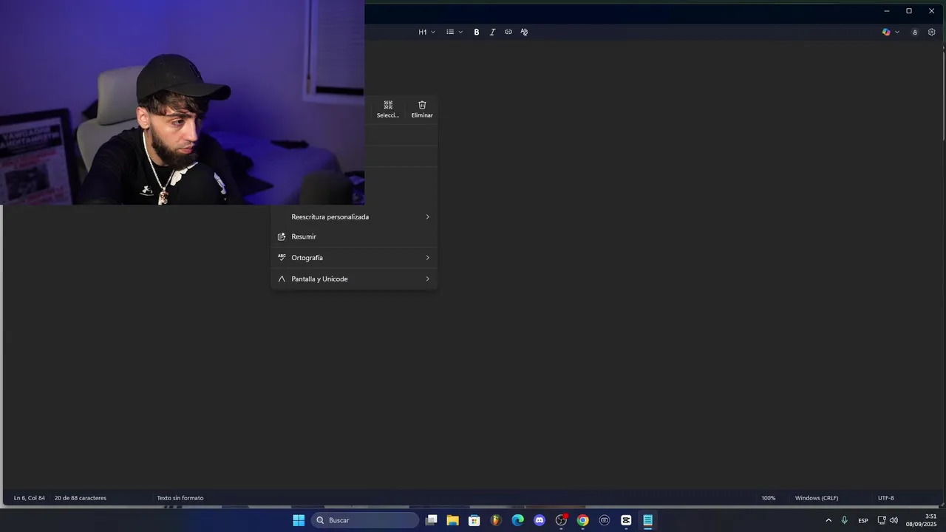
Task: Open CapCut from the taskbar
Action: click(x=626, y=520)
